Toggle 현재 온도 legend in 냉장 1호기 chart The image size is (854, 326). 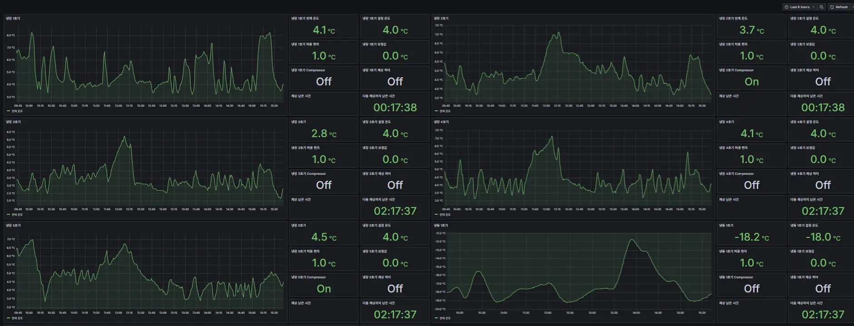pyautogui.click(x=17, y=111)
